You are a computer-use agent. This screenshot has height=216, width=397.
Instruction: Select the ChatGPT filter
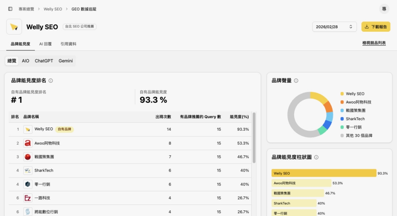pos(44,61)
